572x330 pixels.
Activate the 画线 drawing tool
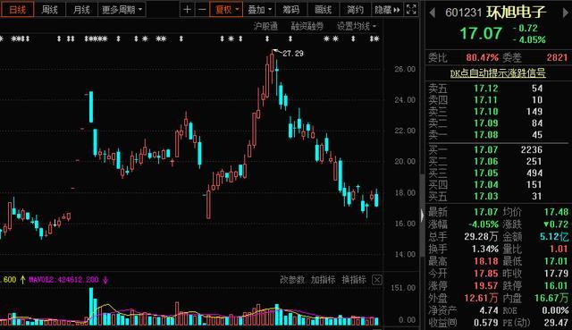tap(324, 10)
